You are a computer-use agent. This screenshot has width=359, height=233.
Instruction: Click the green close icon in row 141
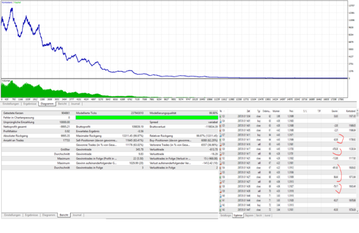(220, 201)
